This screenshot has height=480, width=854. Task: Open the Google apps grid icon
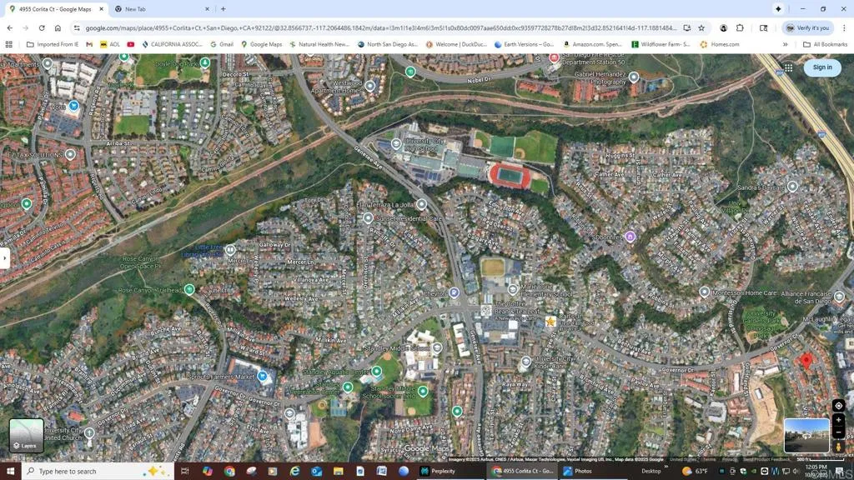788,67
